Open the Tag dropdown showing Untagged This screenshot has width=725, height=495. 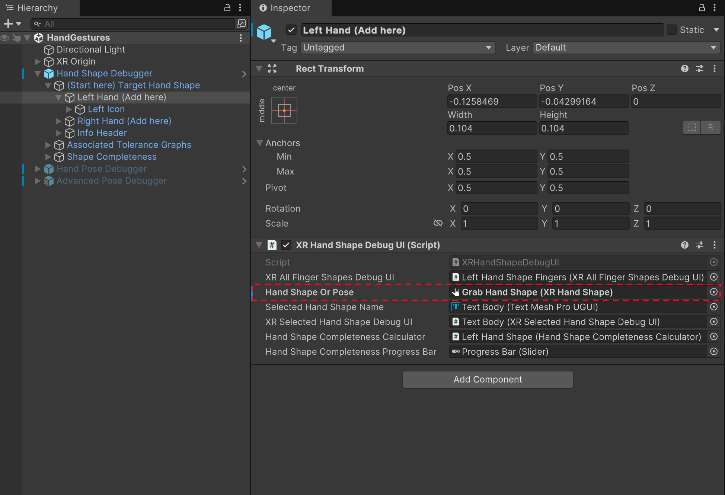[397, 48]
